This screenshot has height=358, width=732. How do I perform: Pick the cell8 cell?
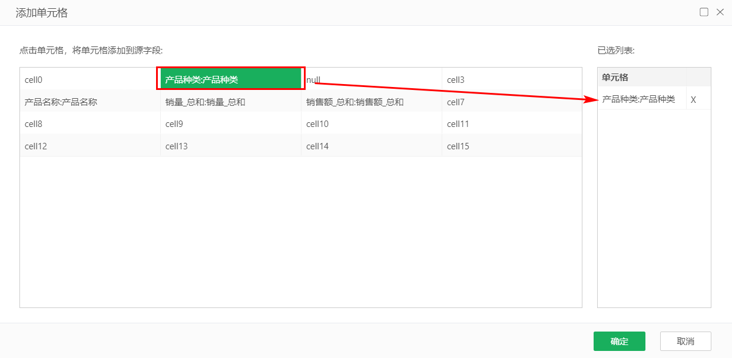point(90,124)
